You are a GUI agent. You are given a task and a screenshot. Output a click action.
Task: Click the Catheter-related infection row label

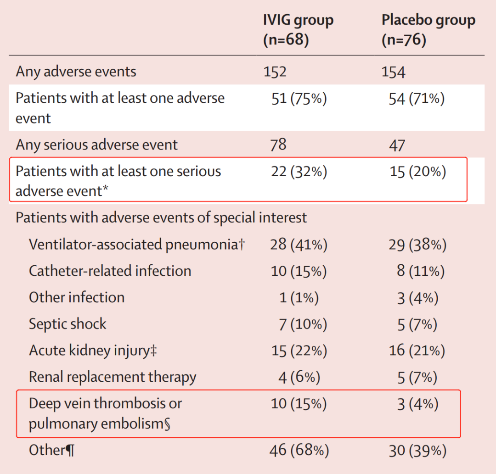tap(110, 271)
